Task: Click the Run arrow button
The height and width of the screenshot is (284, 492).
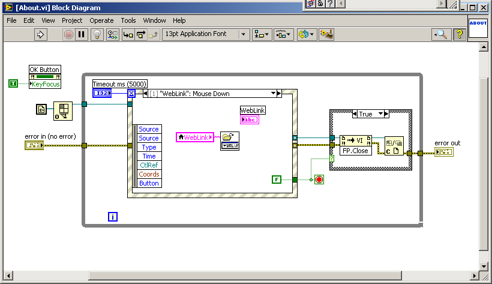Action: tap(40, 34)
